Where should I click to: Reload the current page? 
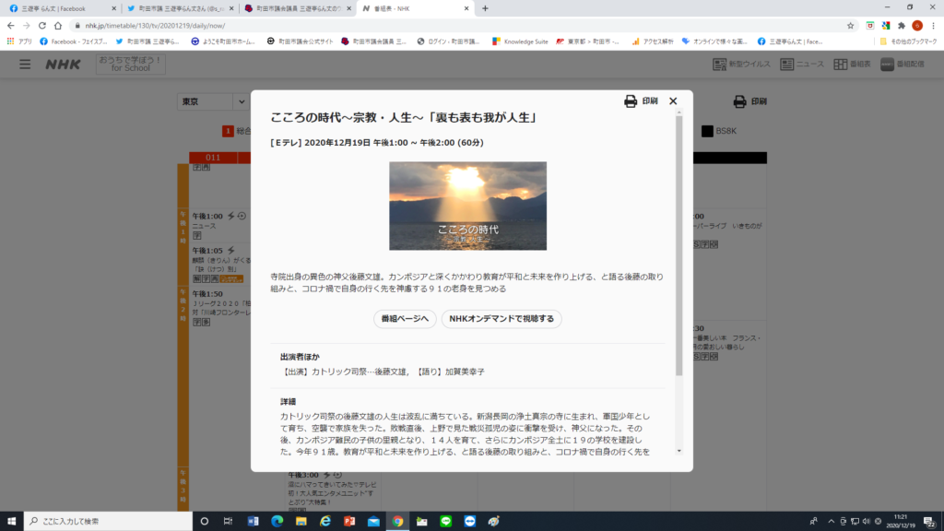(x=42, y=25)
